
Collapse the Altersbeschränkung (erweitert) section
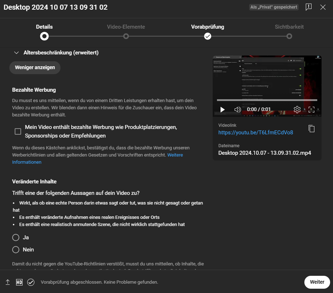[16, 53]
